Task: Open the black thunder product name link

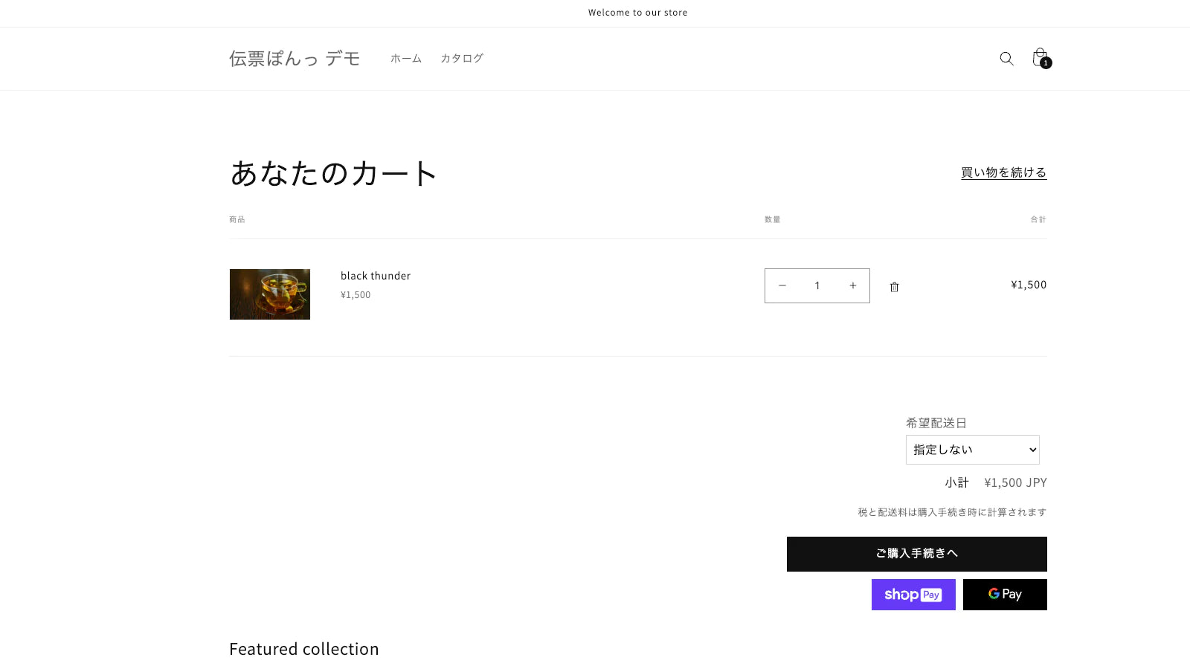Action: pos(376,276)
